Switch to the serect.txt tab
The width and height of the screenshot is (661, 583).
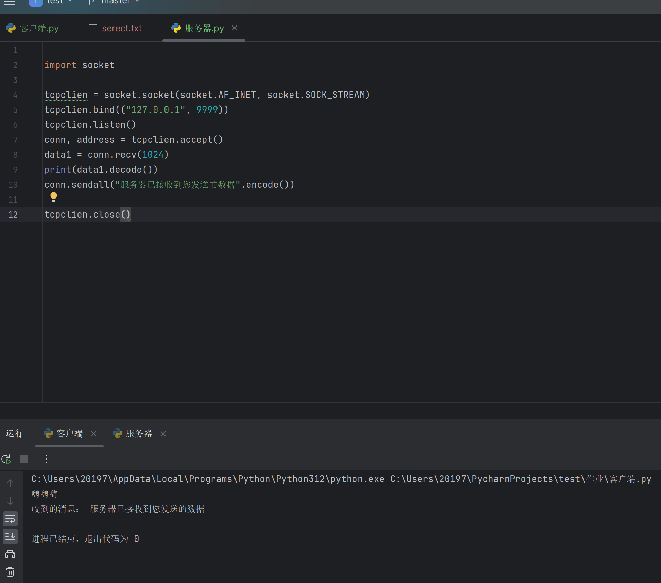[121, 28]
